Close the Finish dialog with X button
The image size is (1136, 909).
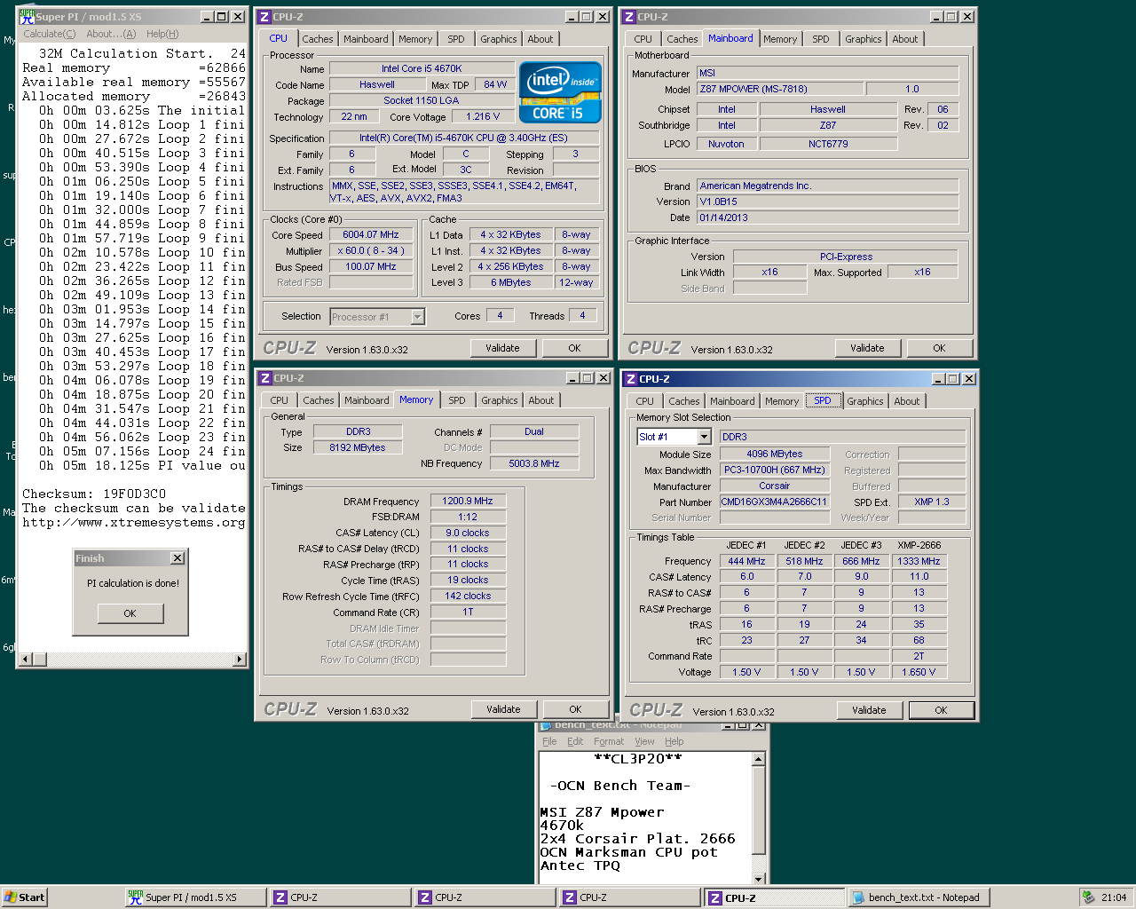(177, 558)
